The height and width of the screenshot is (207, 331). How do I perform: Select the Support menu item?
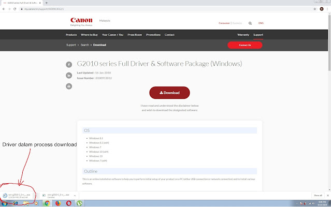point(258,35)
